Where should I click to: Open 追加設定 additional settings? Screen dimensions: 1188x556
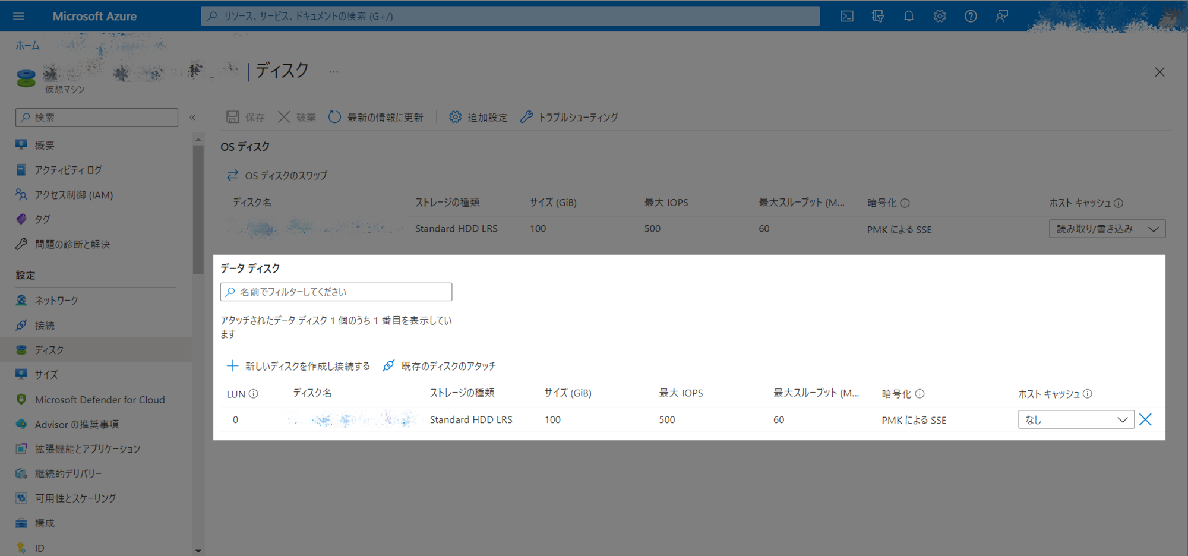478,117
